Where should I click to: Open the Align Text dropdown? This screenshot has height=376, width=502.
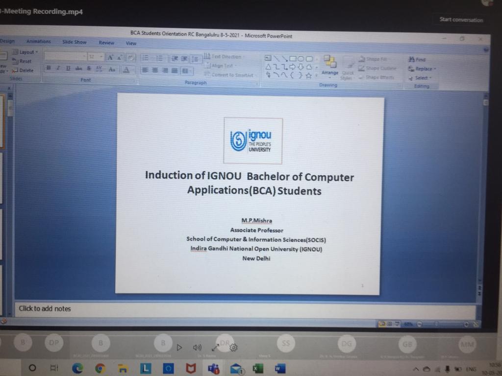coord(221,66)
